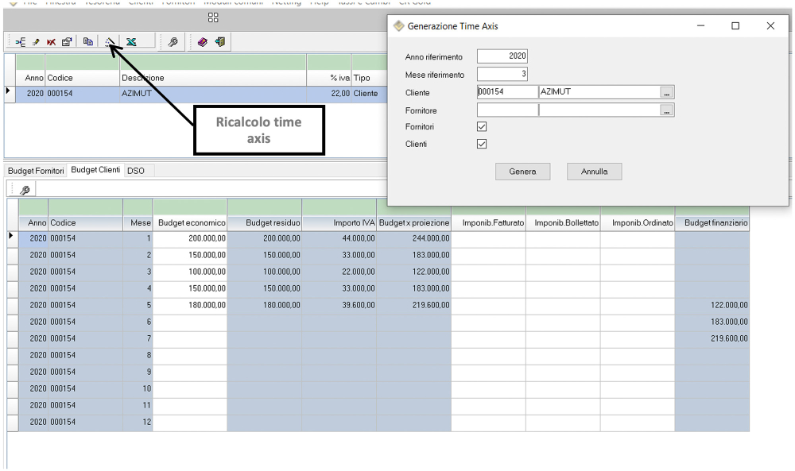
Task: Focus the Mese riferimento field
Action: point(502,74)
